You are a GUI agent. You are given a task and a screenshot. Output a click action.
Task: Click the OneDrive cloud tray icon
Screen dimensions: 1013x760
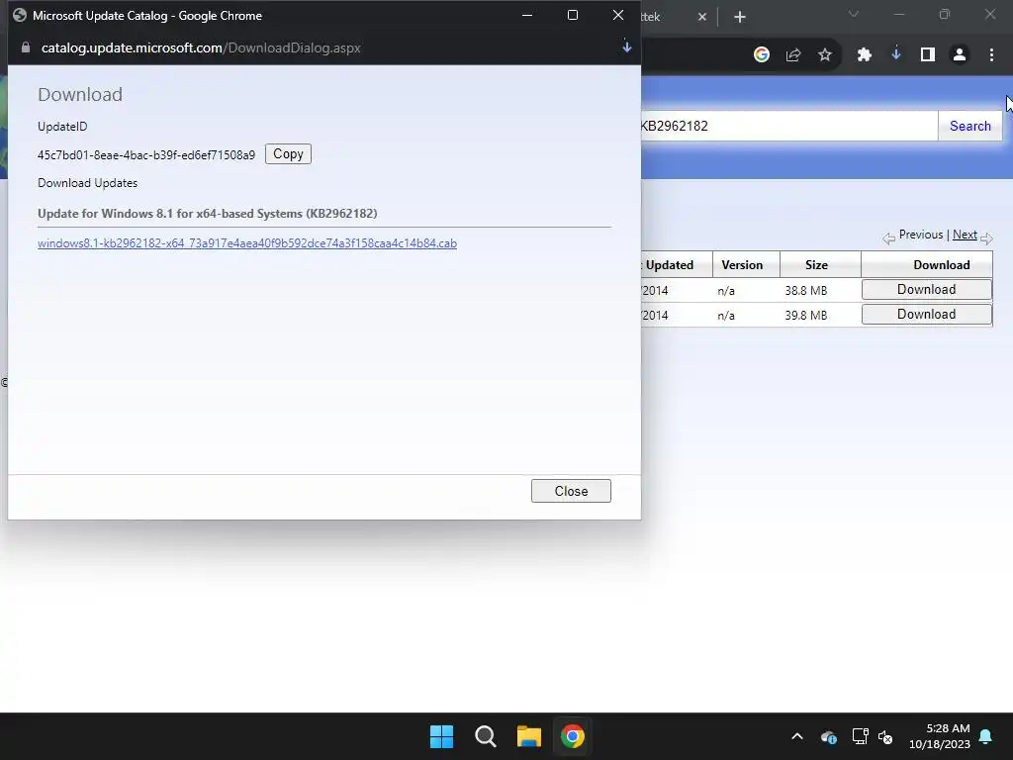point(829,736)
